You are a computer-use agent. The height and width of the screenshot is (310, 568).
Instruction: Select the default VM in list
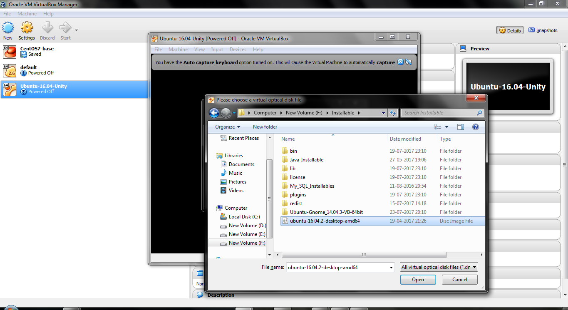[74, 70]
